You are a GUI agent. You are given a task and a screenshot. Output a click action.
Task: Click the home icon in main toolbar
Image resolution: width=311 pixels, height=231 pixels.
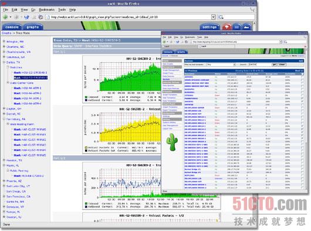[x=40, y=17]
